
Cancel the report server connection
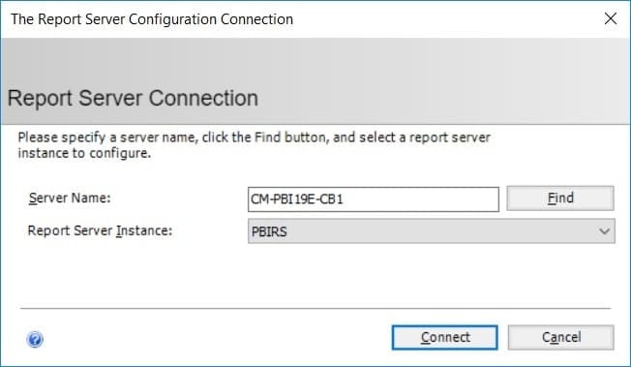coord(560,337)
